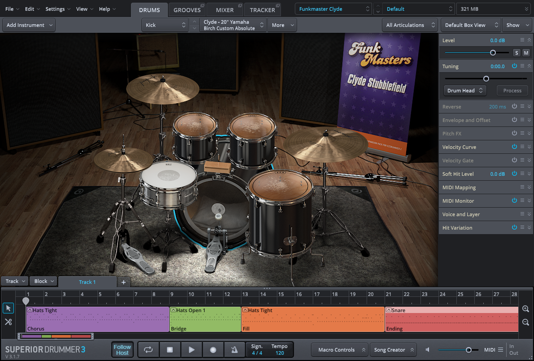Click the ride cymbal on the right
The width and height of the screenshot is (534, 361).
(x=326, y=144)
